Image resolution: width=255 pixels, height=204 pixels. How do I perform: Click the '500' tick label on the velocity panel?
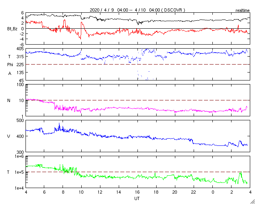click(x=21, y=120)
